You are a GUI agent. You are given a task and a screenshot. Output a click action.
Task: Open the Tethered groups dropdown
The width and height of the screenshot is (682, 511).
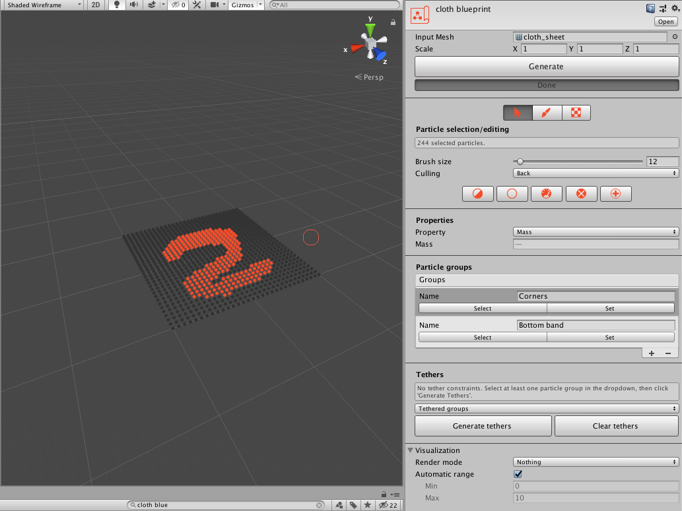547,408
